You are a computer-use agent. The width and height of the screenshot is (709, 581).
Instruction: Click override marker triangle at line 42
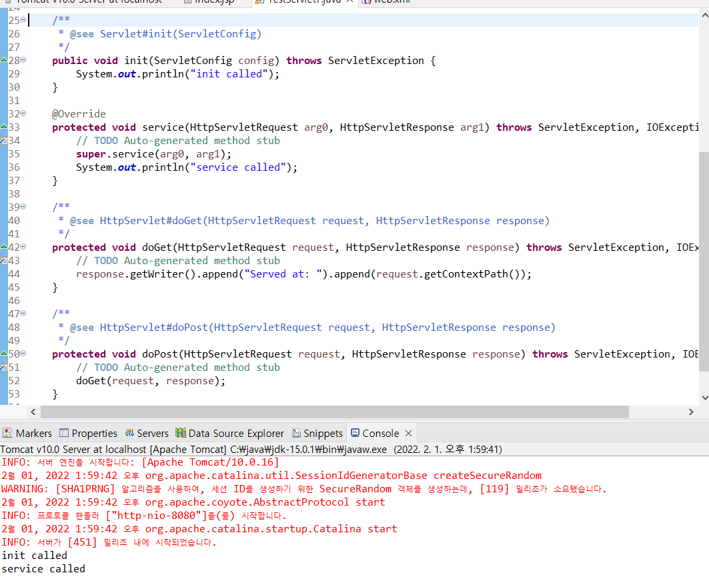4,247
